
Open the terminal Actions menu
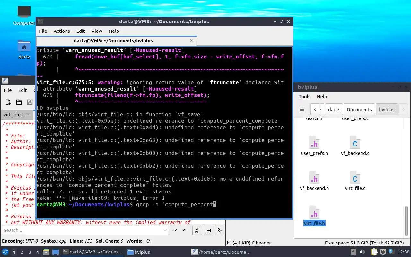[62, 31]
